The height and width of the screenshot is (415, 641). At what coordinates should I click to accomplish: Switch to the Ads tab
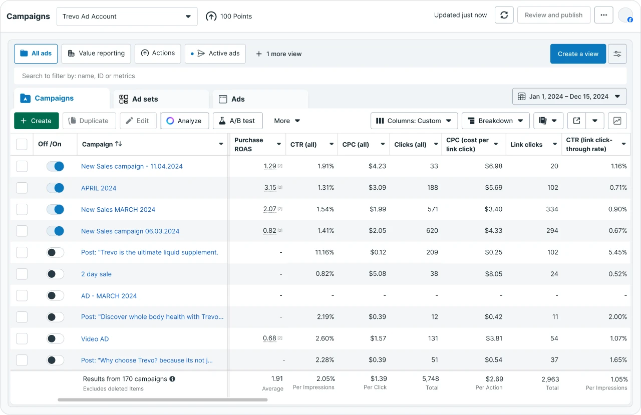coord(260,99)
